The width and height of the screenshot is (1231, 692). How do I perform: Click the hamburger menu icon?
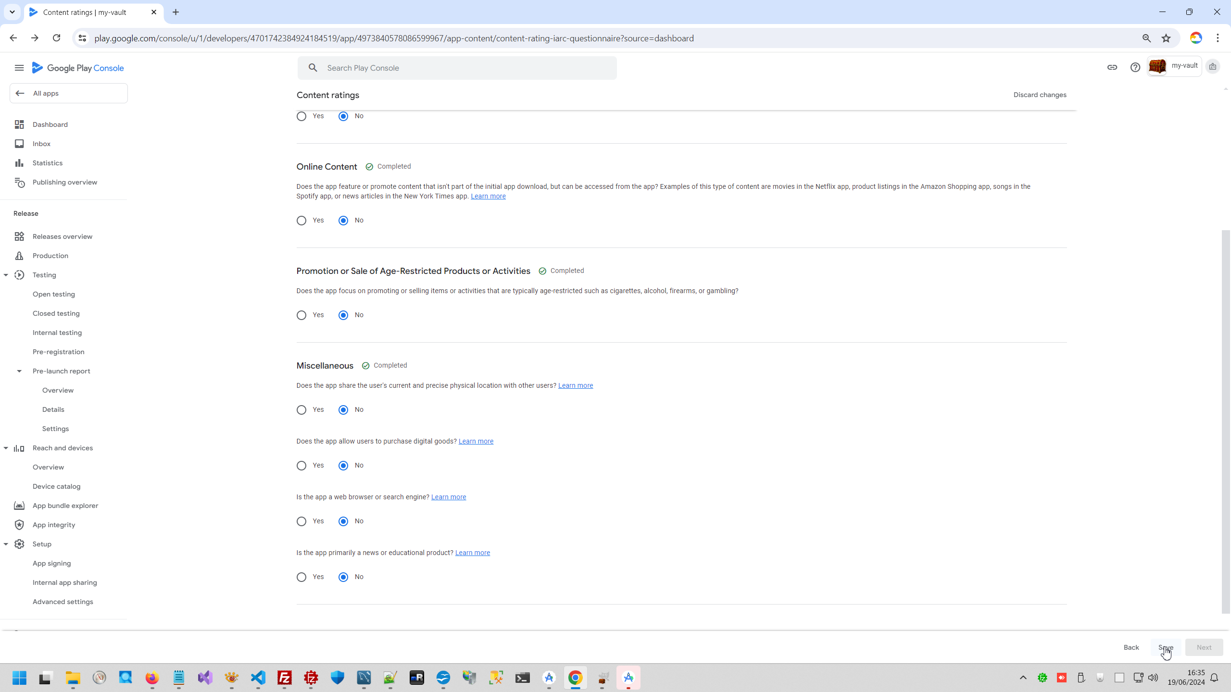(x=19, y=68)
